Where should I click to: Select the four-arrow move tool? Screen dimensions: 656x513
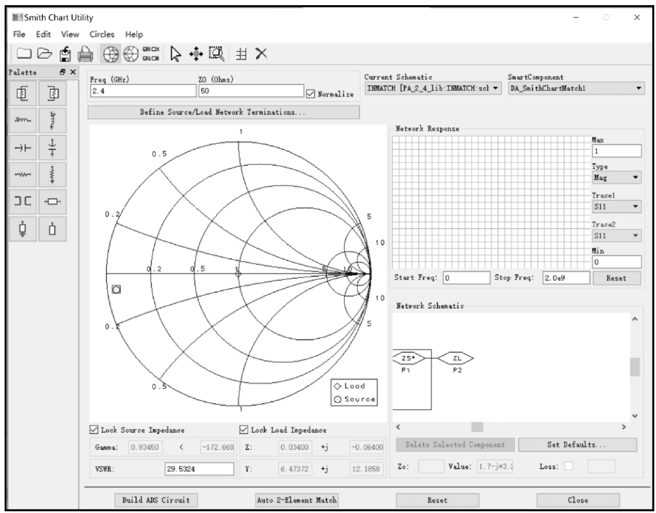pyautogui.click(x=196, y=54)
